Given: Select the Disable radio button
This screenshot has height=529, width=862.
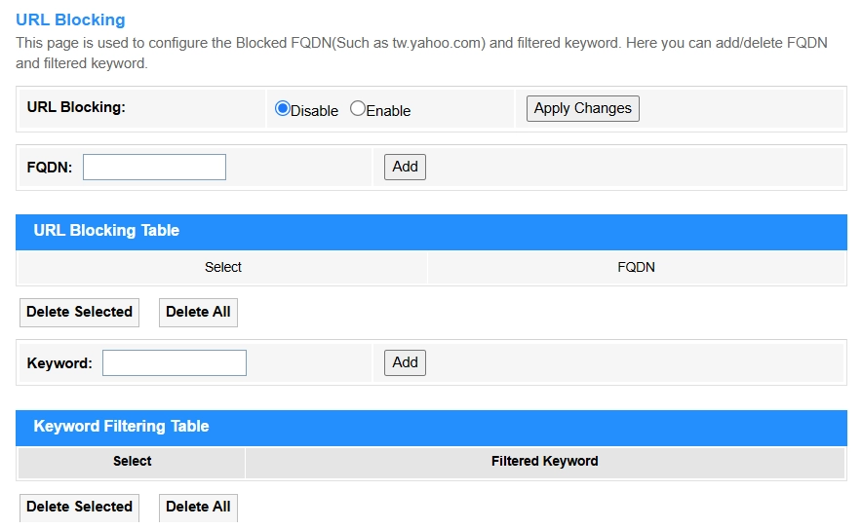Looking at the screenshot, I should pyautogui.click(x=283, y=109).
